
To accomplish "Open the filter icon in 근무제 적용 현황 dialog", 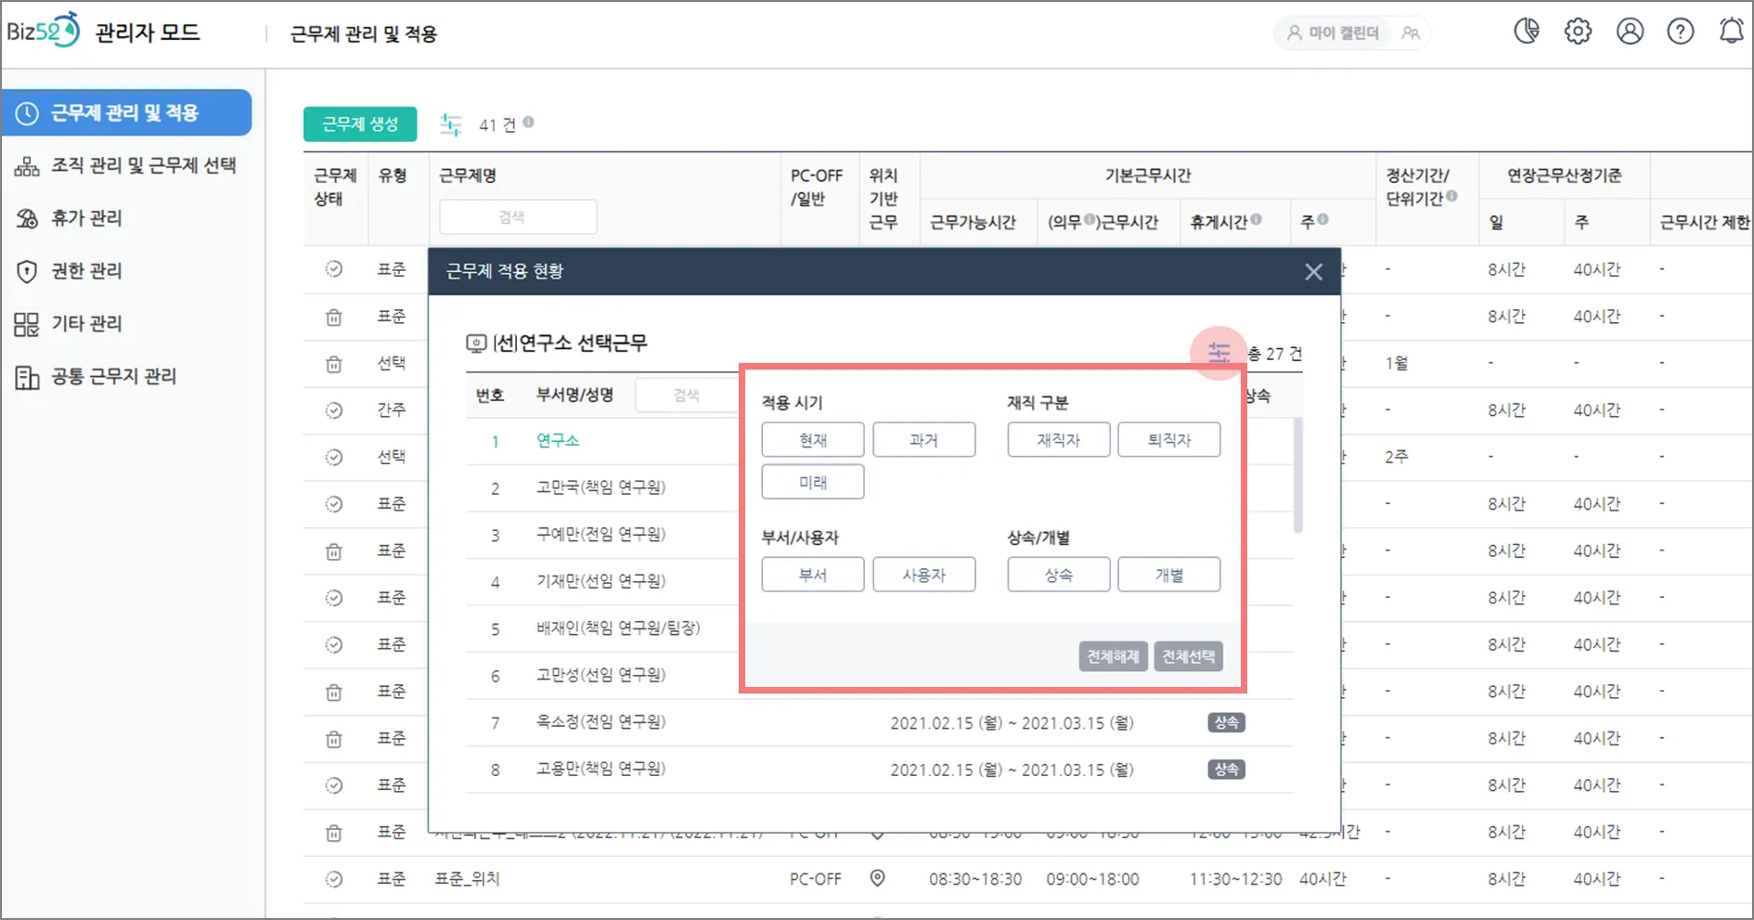I will coord(1219,353).
